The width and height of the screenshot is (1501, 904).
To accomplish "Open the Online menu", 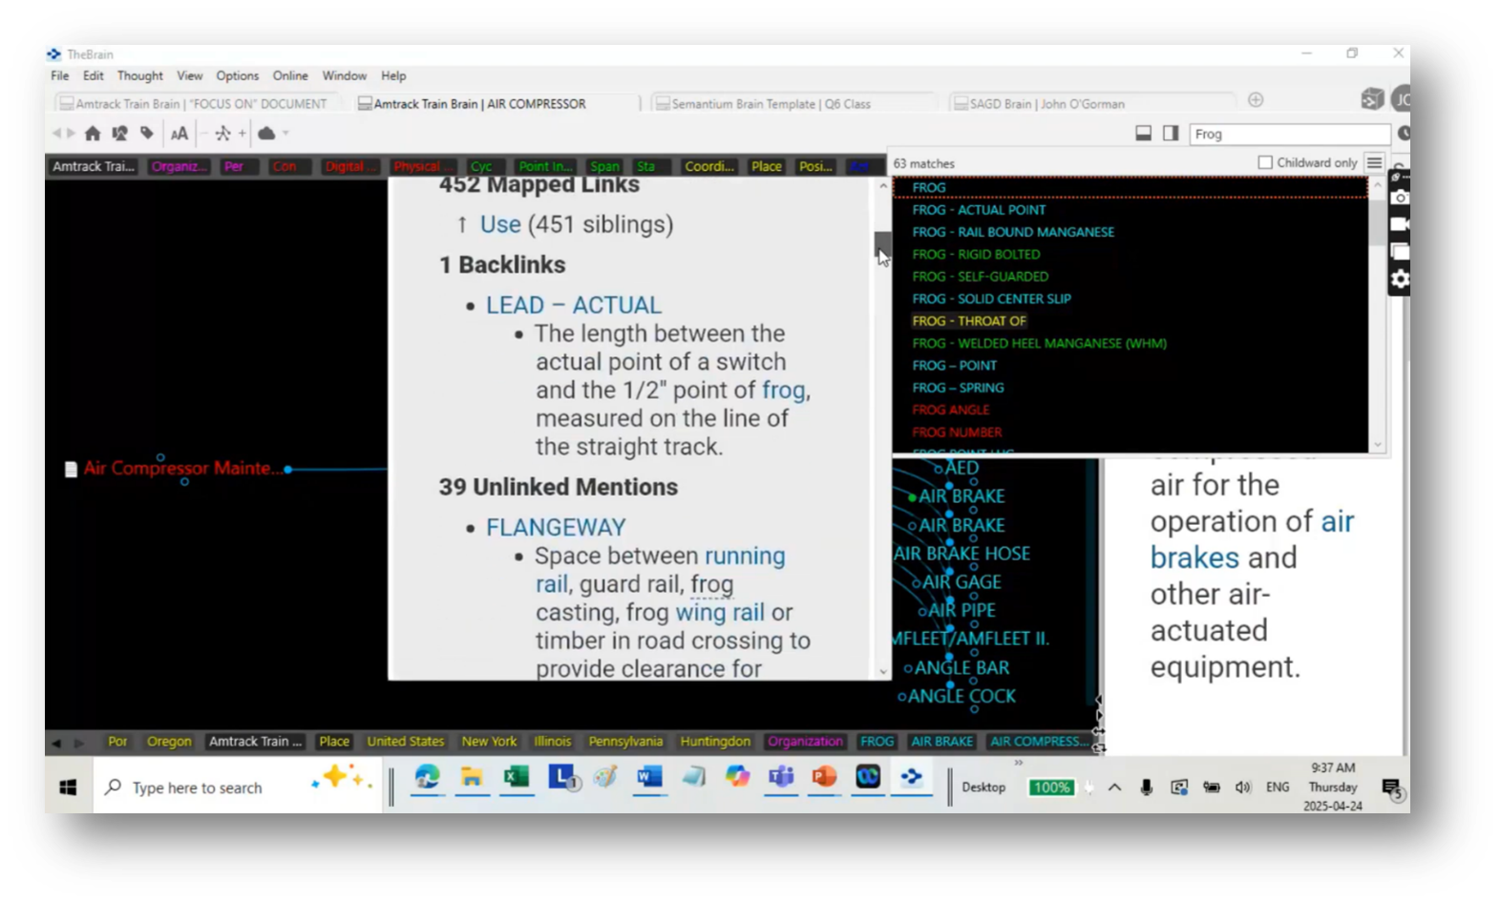I will (x=290, y=75).
